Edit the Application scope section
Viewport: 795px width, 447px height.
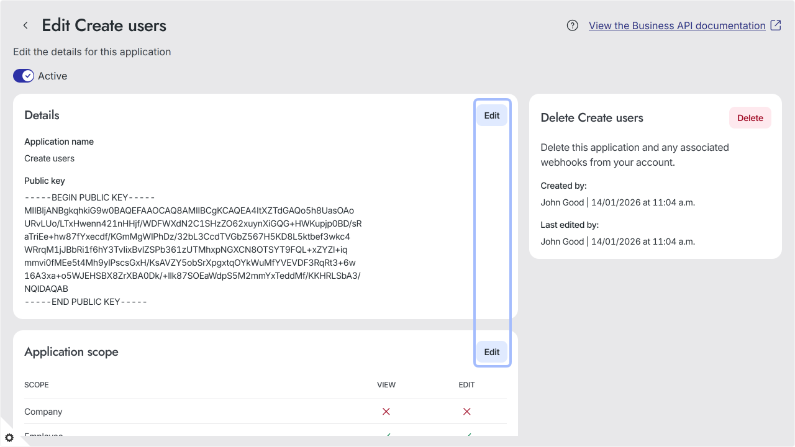tap(492, 352)
